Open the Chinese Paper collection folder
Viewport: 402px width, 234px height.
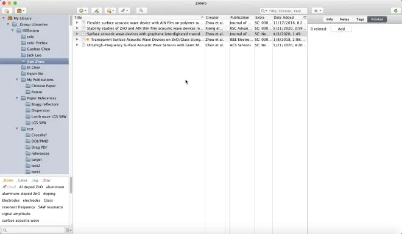pos(43,86)
